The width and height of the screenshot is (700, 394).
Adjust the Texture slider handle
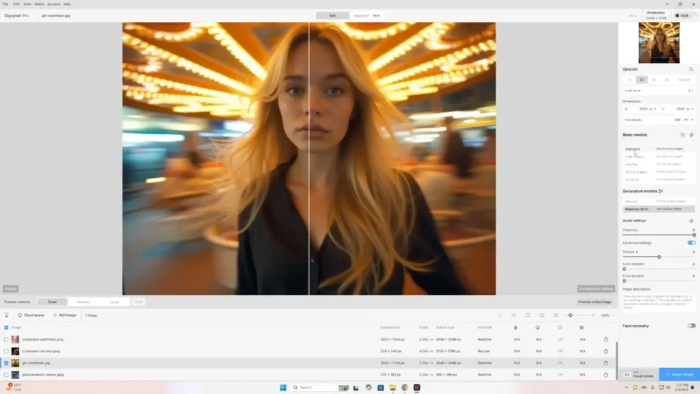(x=658, y=257)
